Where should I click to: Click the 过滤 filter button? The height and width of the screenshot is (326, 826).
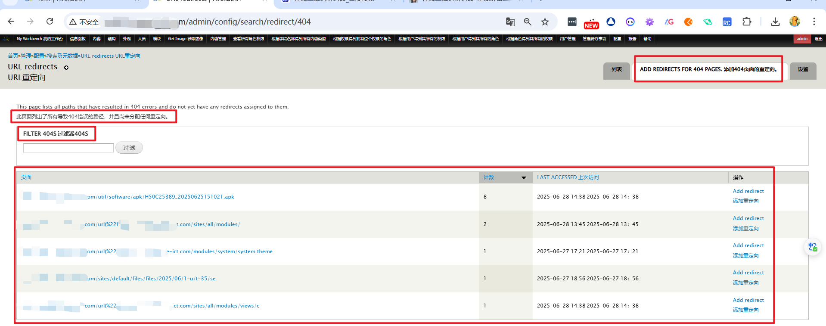[129, 148]
